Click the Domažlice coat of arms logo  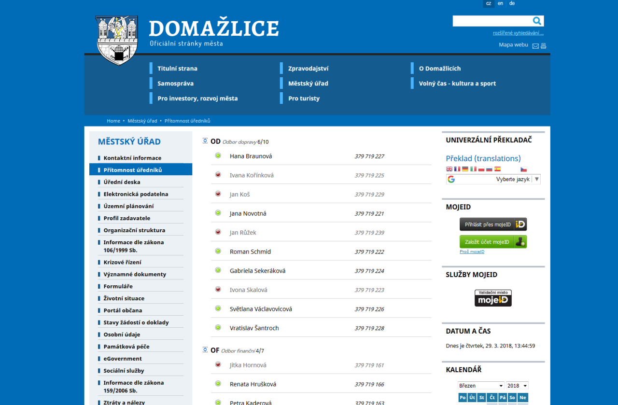116,40
